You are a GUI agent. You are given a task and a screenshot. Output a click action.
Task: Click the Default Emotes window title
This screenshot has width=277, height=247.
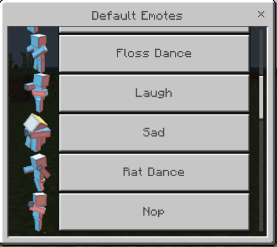pos(137,15)
